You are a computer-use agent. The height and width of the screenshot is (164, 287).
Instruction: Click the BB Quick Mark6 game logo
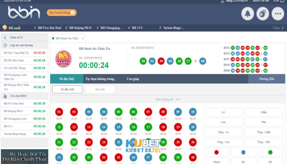63,59
